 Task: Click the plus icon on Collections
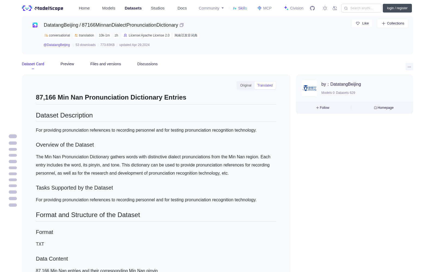click(384, 23)
